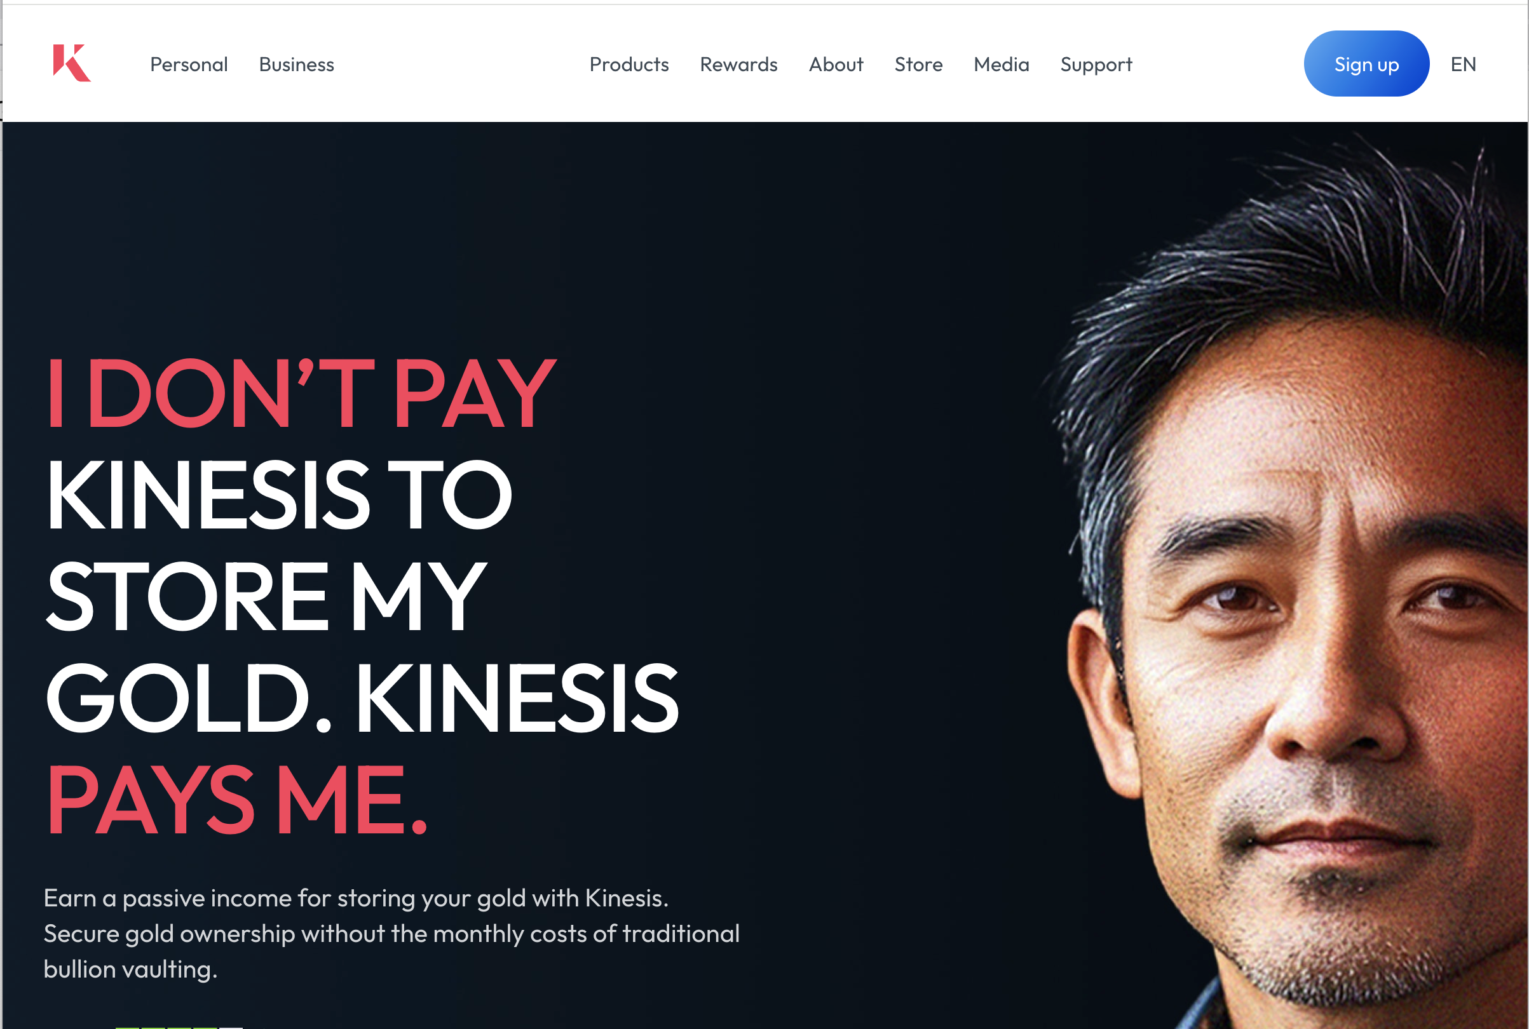Open the Support menu

click(x=1096, y=64)
